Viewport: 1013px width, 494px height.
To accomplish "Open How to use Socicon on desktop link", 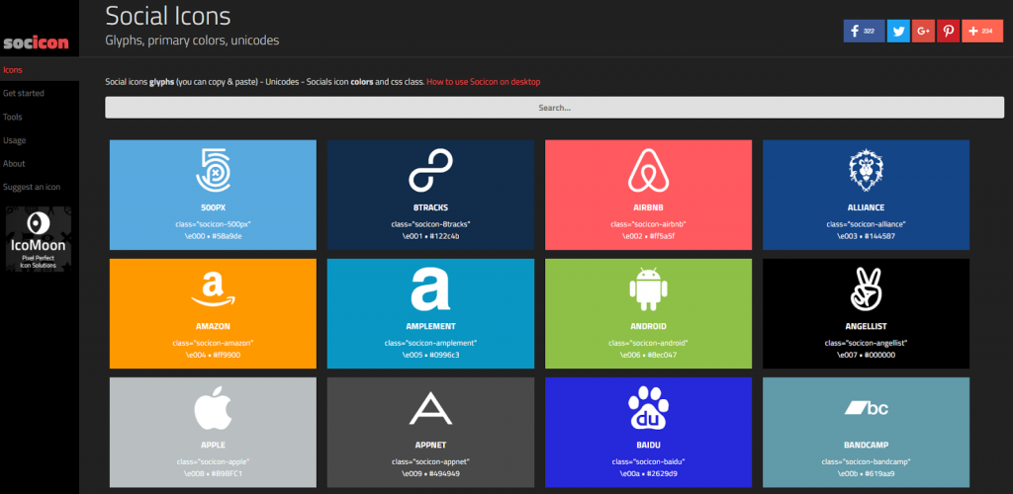I will (x=483, y=82).
